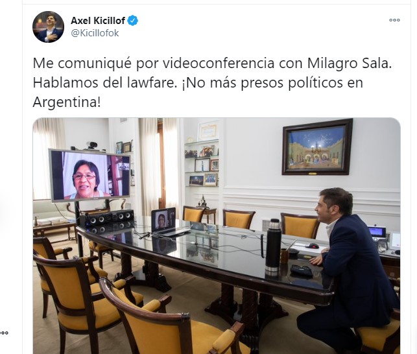Click the shelf with framed photos in the image
This screenshot has height=354, width=417.
click(x=202, y=162)
